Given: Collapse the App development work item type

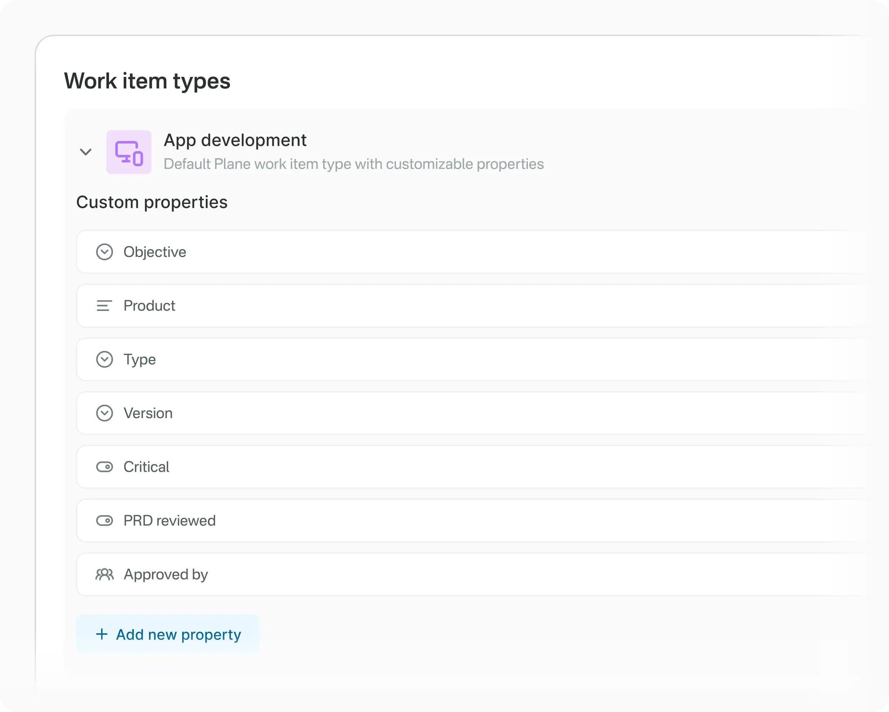Looking at the screenshot, I should coord(86,152).
